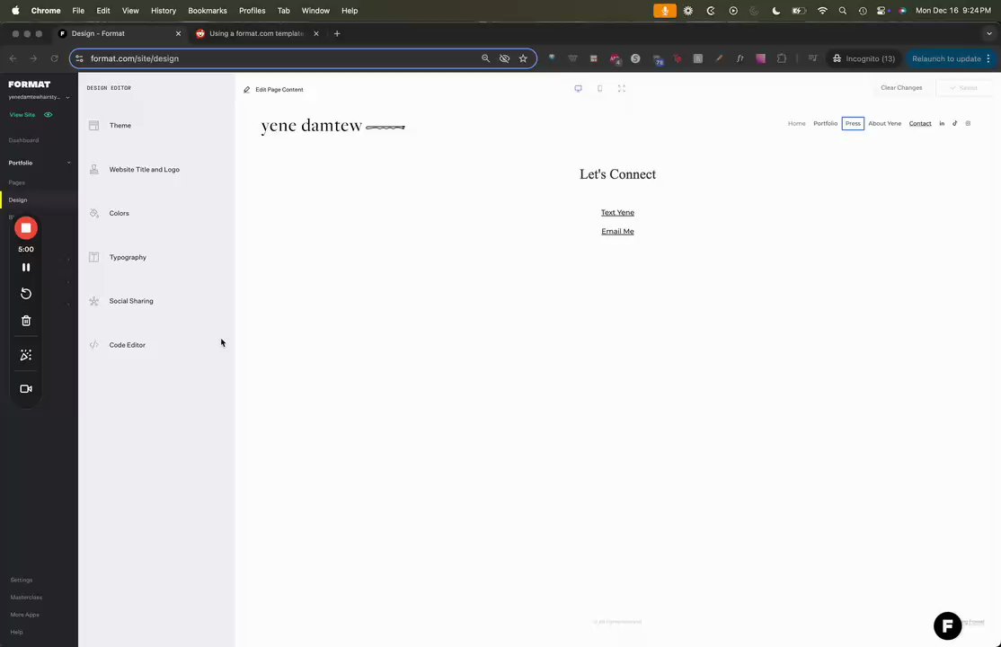The width and height of the screenshot is (1001, 647).
Task: Open the Profiles menu
Action: coord(252,11)
